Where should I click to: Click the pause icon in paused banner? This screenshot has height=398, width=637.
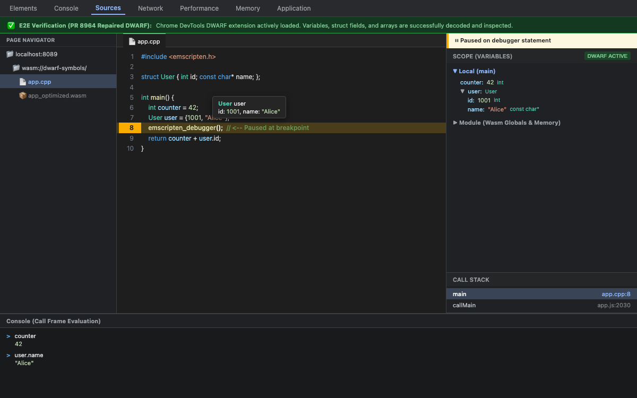point(457,40)
